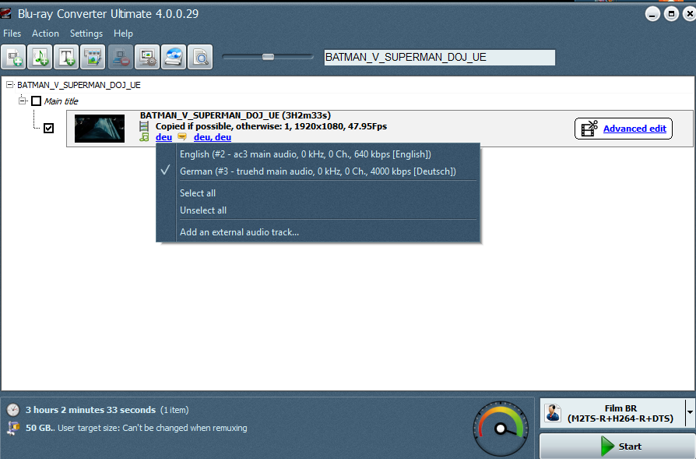The image size is (696, 459).
Task: Open the Advanced edit link
Action: [x=634, y=129]
